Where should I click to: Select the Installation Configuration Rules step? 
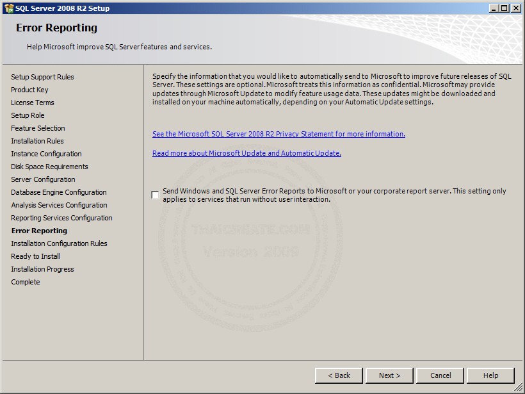(x=60, y=243)
